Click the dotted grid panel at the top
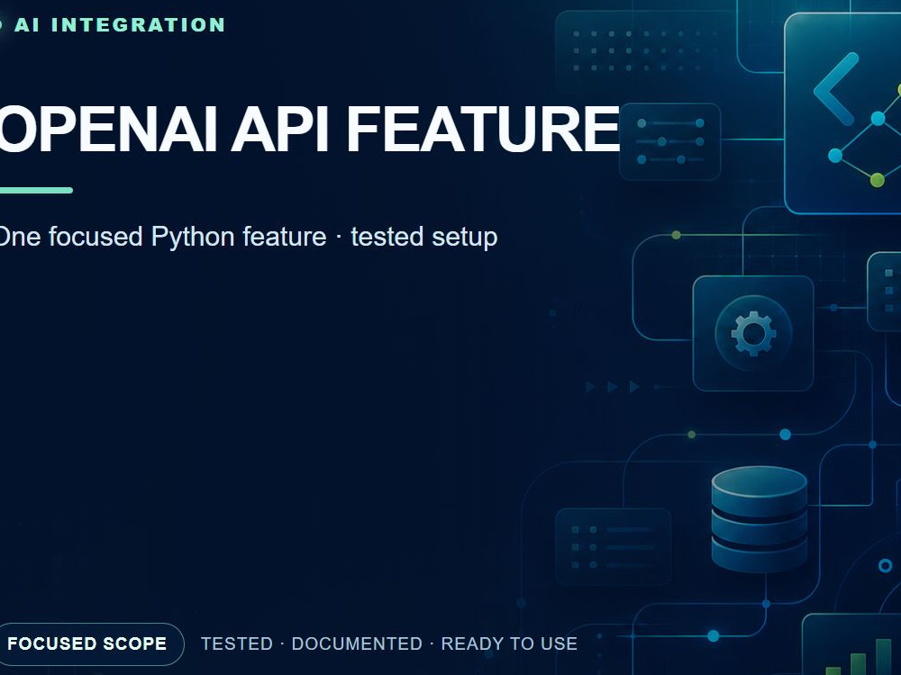The width and height of the screenshot is (901, 675). point(645,51)
